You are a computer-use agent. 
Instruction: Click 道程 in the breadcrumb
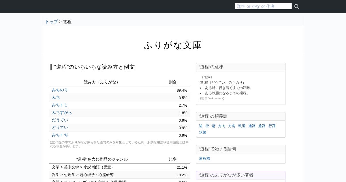click(67, 22)
